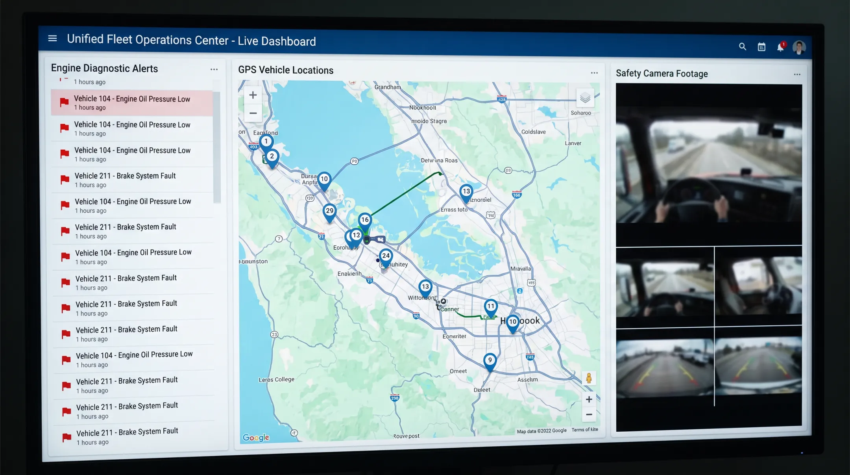This screenshot has width=850, height=475.
Task: Select map marker numbered 11
Action: point(490,307)
